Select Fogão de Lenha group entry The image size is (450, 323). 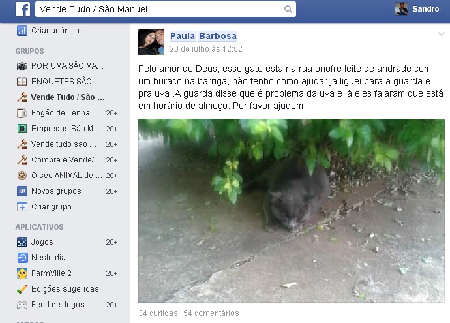click(67, 113)
